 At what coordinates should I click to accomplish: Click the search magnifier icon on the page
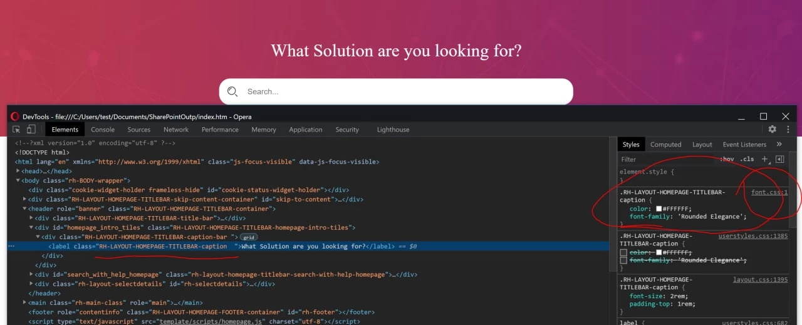coord(232,91)
